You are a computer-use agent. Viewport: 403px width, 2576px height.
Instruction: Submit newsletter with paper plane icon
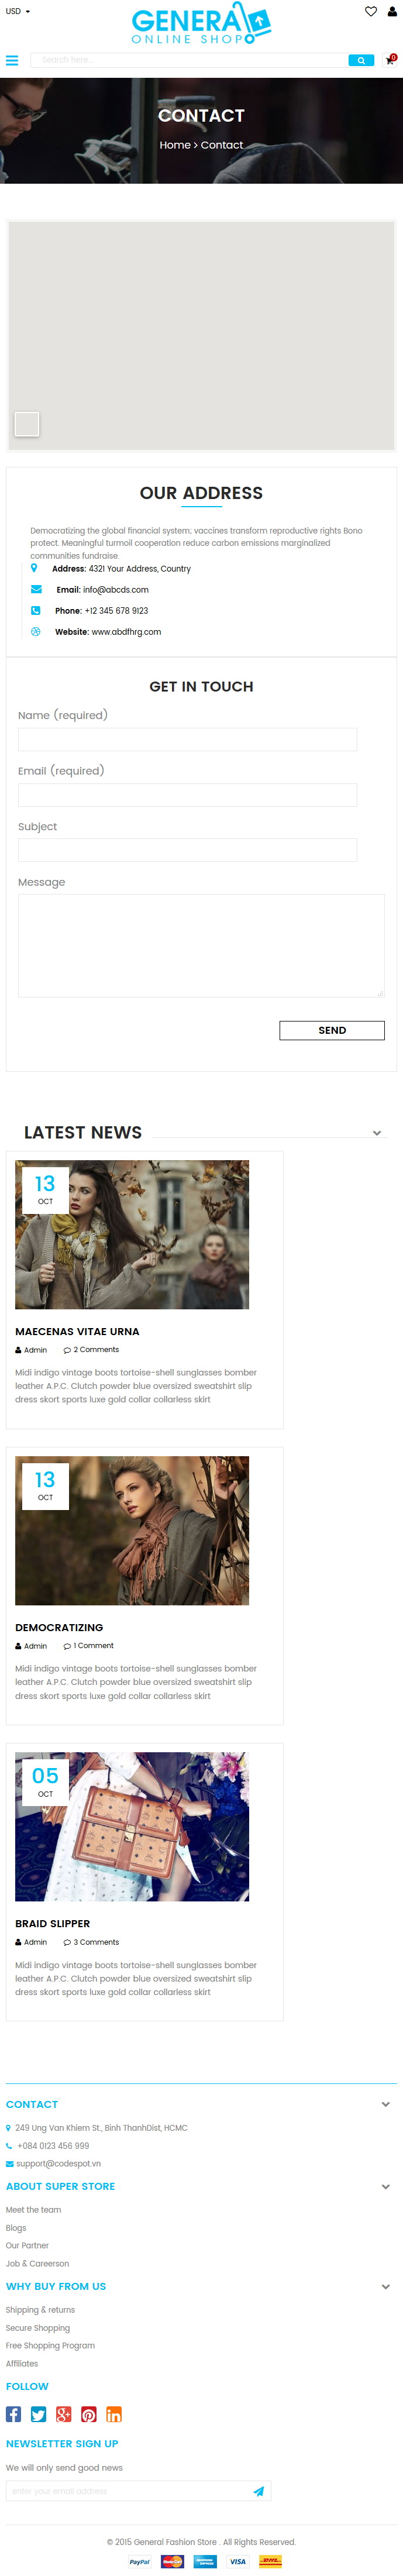click(x=258, y=2491)
